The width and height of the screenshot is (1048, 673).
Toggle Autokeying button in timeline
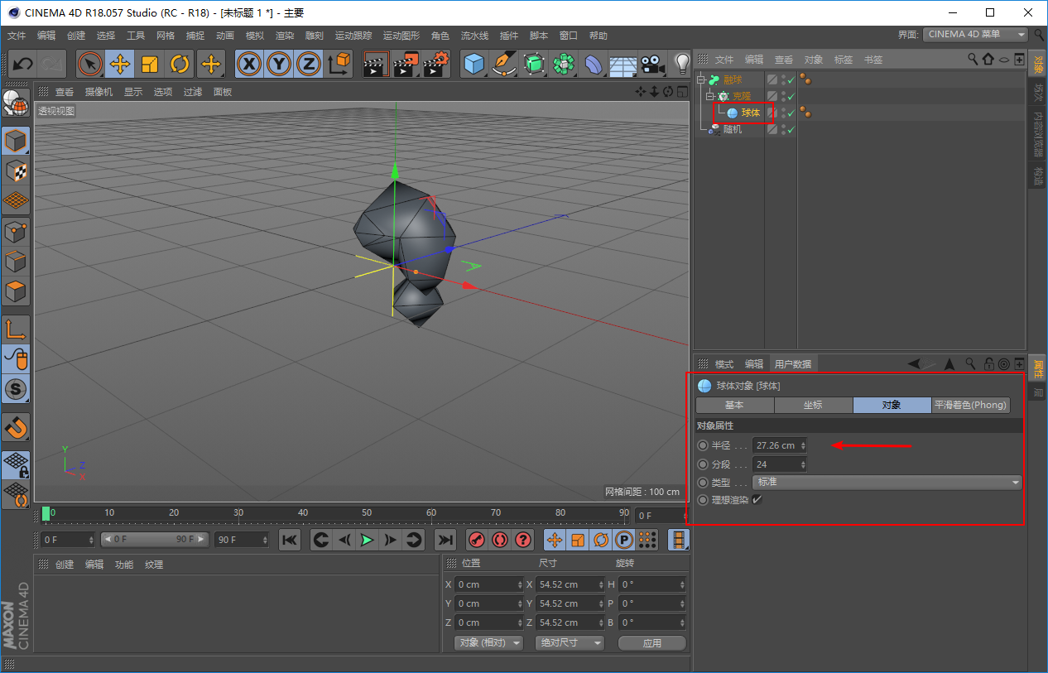pos(499,540)
